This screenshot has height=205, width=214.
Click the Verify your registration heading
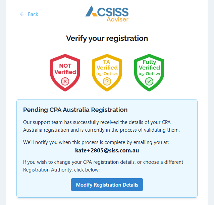click(x=107, y=38)
